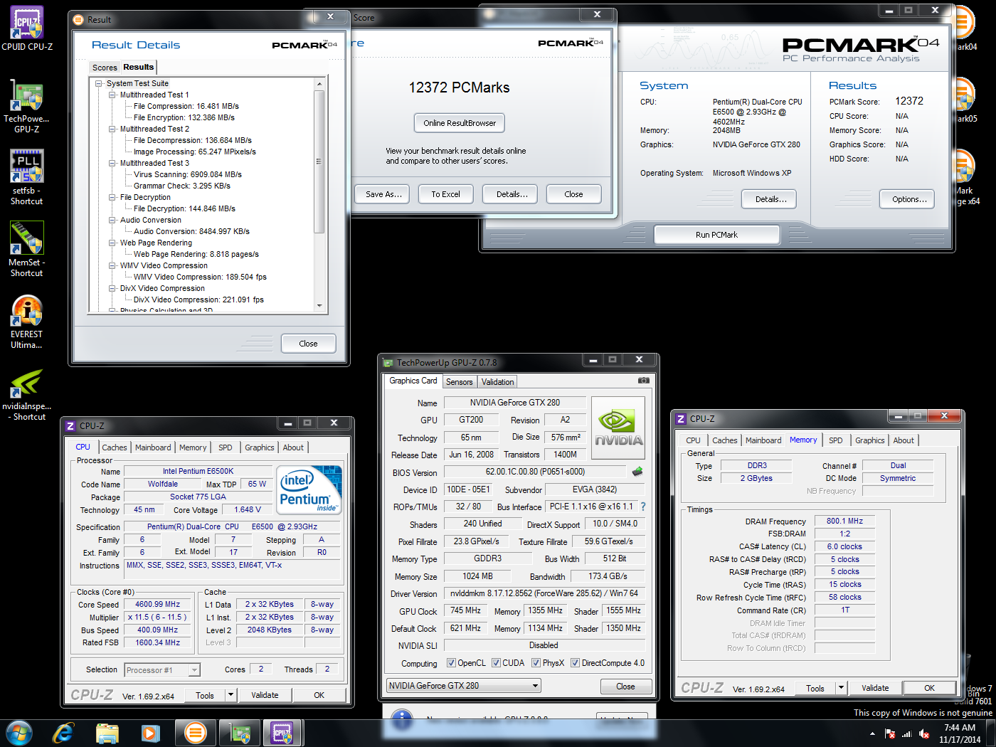Click the Options... button in PCMark04
The image size is (996, 747).
click(908, 199)
